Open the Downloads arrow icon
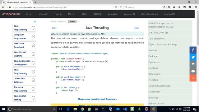 pos(174,7)
